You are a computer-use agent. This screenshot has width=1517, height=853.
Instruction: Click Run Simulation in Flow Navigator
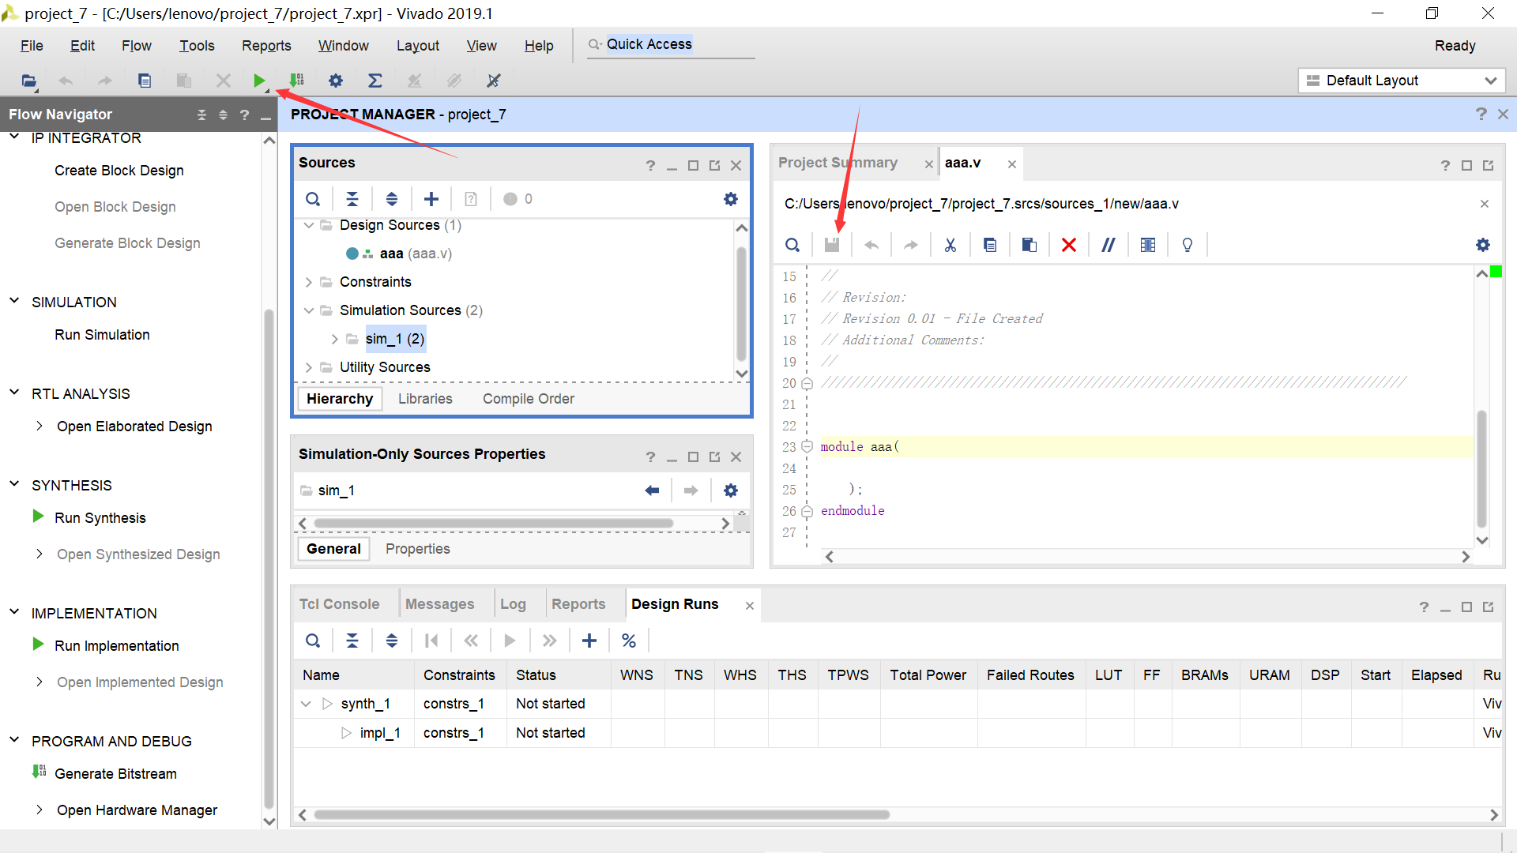102,335
